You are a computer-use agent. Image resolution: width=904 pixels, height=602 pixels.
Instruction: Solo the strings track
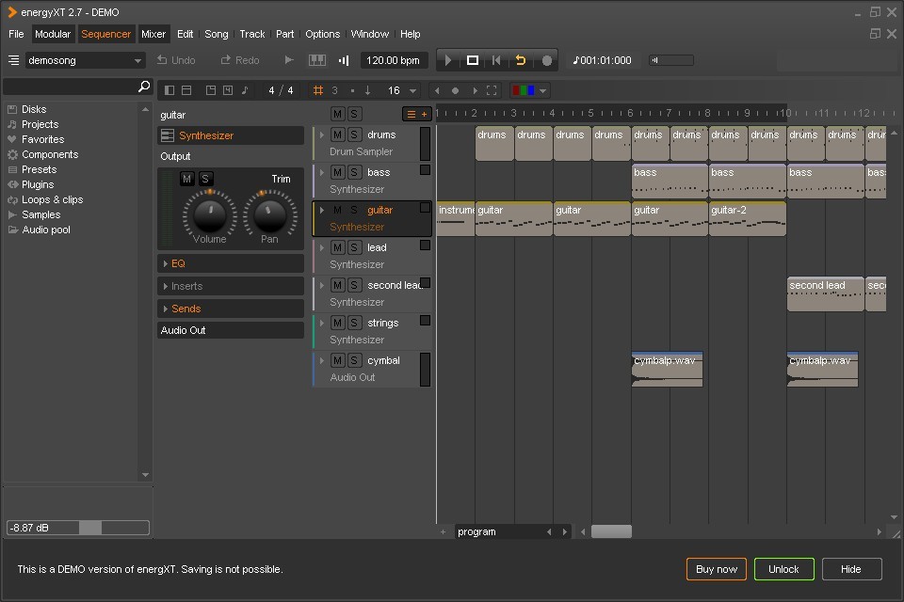[x=354, y=323]
